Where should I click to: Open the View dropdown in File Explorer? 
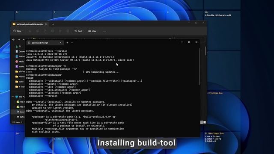click(x=93, y=31)
